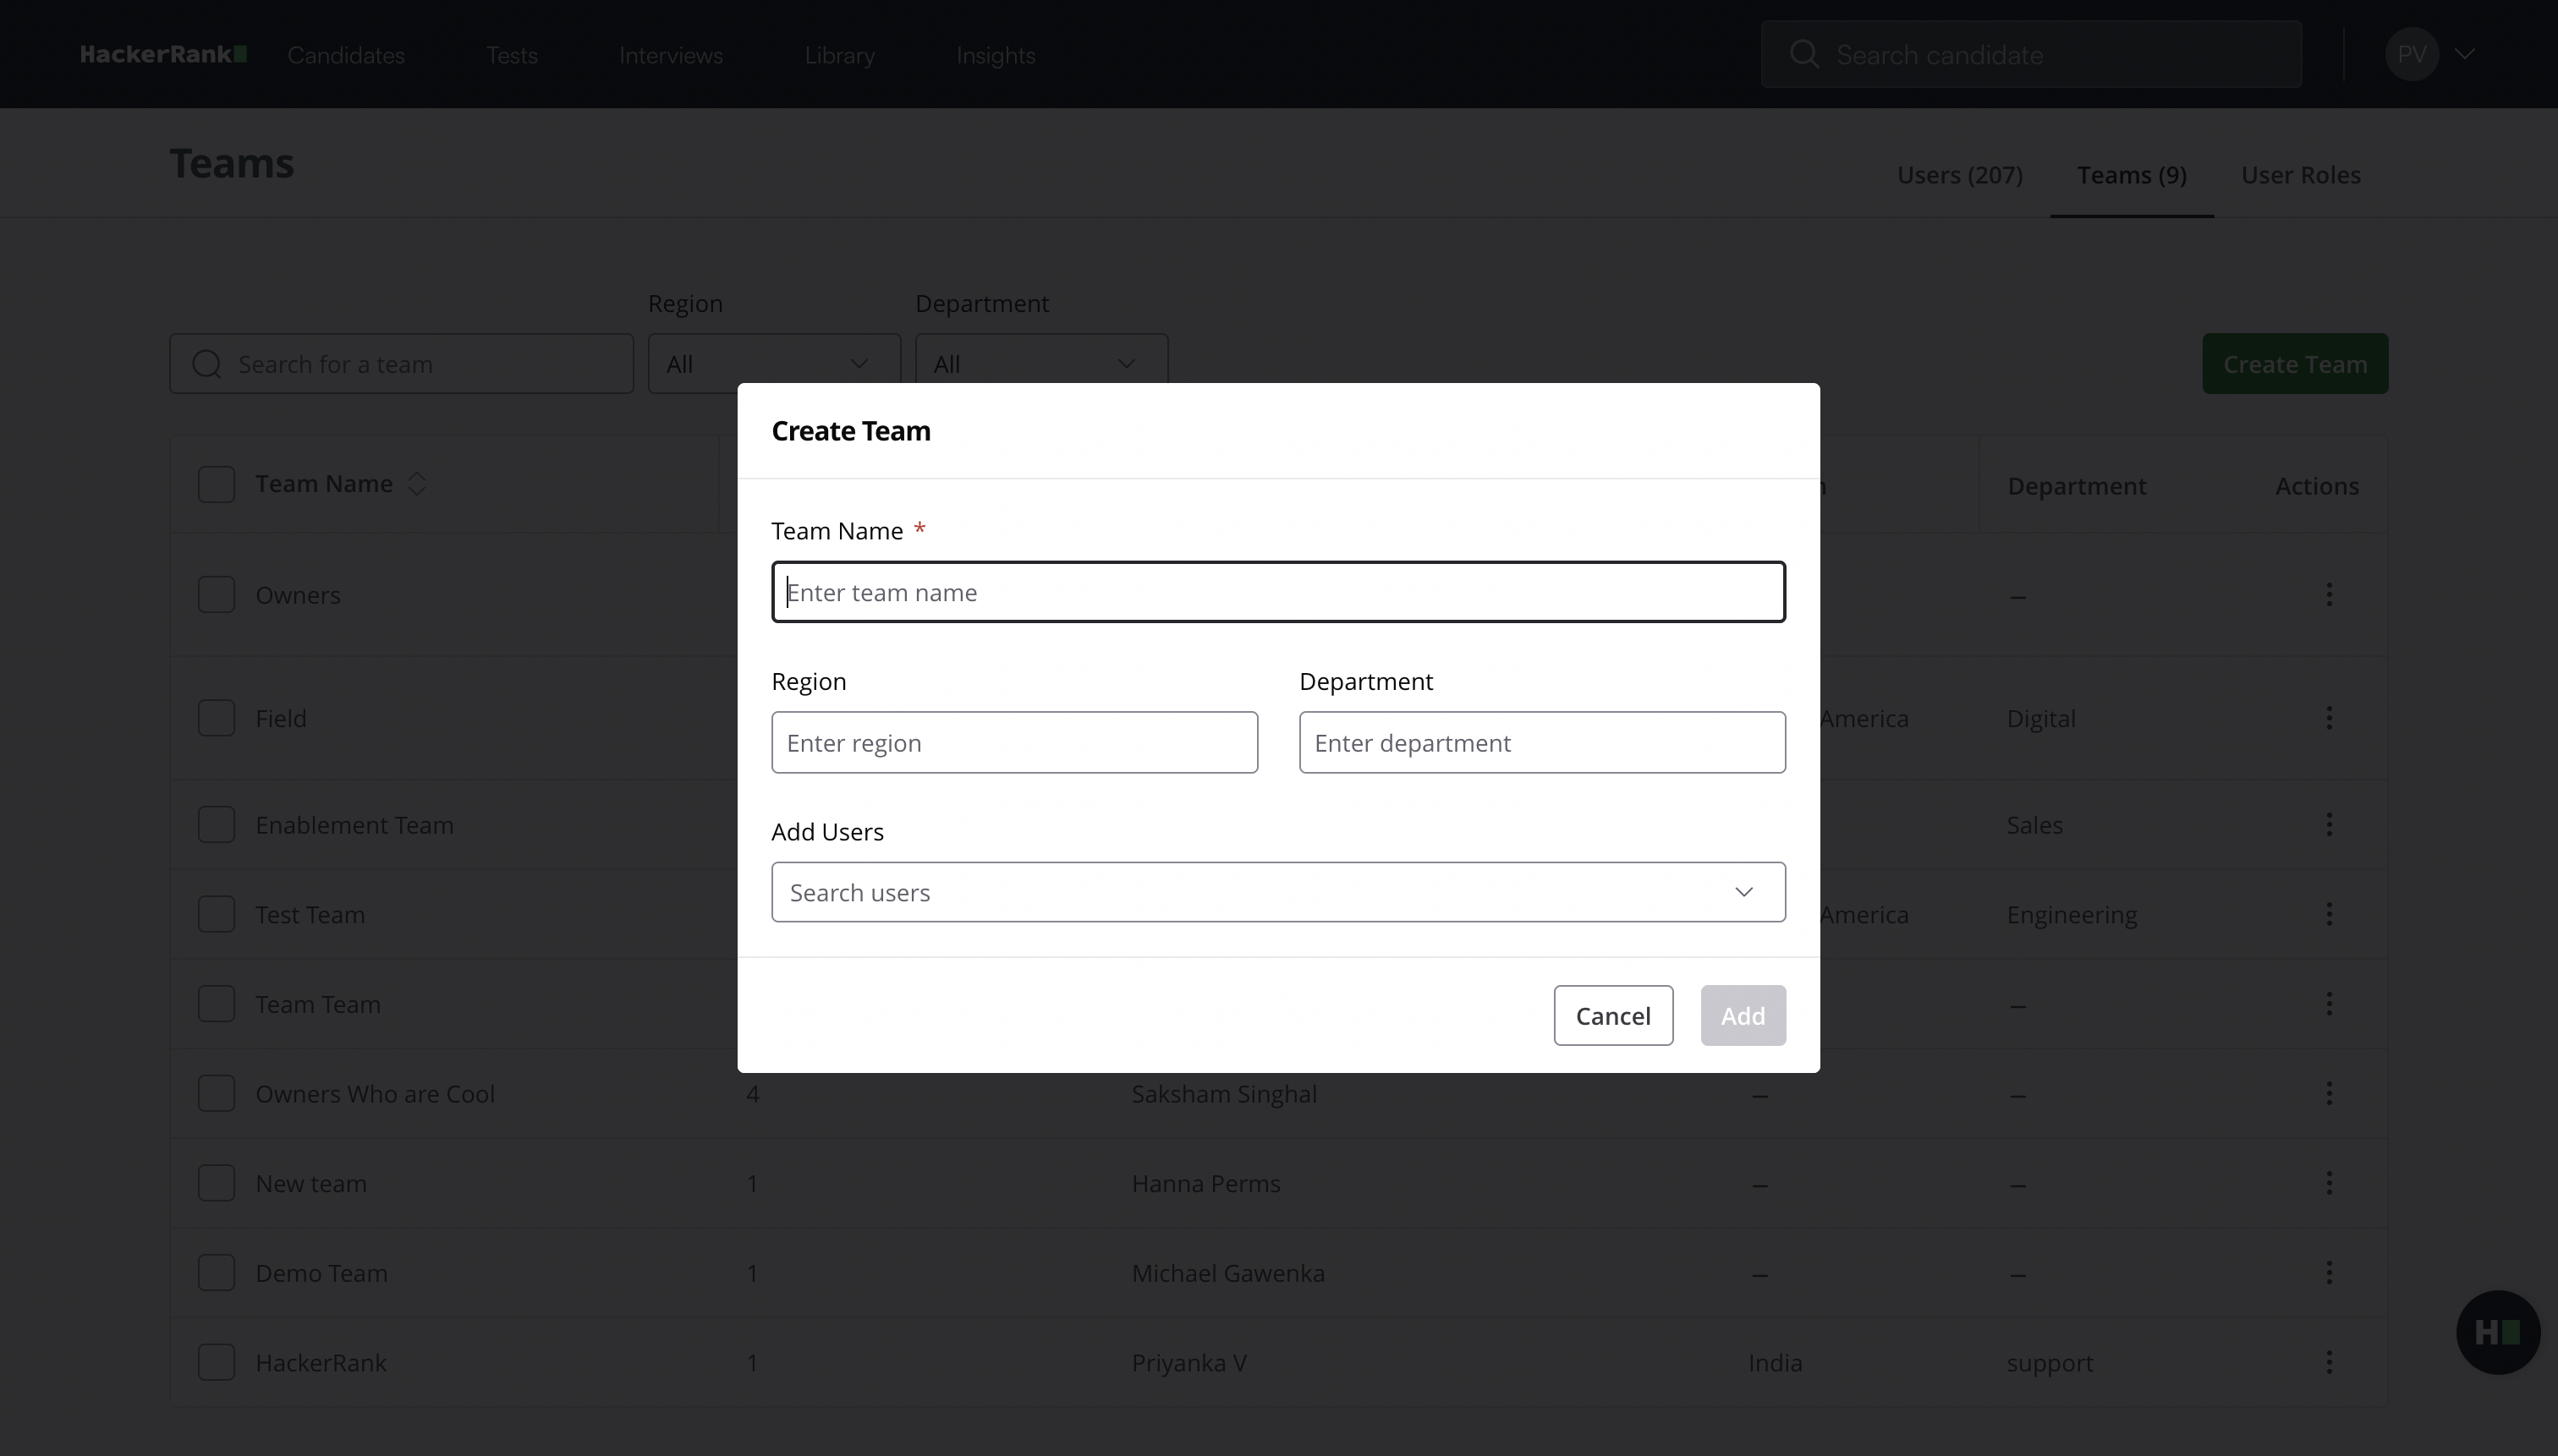Click the Cancel button
Viewport: 2558px width, 1456px height.
point(1612,1016)
